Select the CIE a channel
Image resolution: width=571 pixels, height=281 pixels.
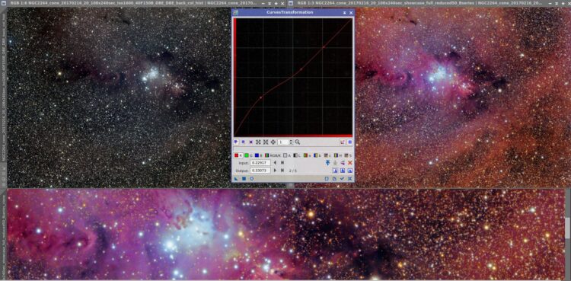pyautogui.click(x=308, y=155)
